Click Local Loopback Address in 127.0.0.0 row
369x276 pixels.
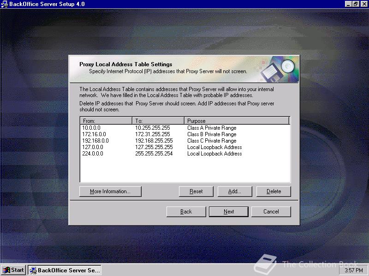click(214, 147)
